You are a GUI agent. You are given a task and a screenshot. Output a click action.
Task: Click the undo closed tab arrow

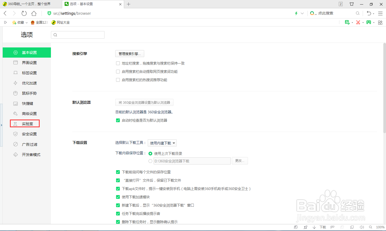coord(369,13)
